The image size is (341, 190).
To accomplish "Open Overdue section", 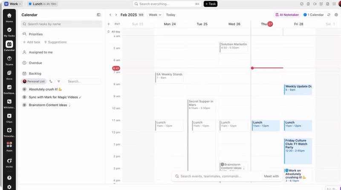I will pyautogui.click(x=35, y=63).
